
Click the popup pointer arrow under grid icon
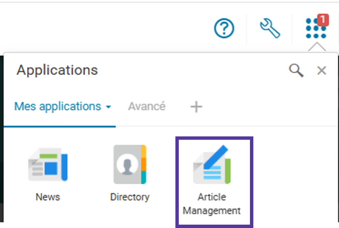[317, 46]
